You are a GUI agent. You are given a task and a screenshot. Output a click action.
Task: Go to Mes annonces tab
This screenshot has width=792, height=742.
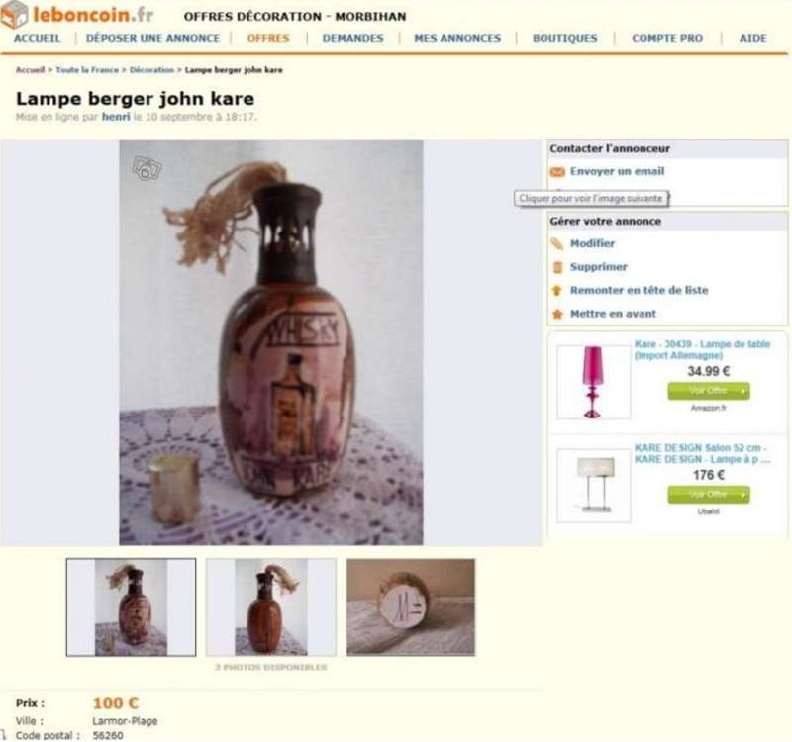click(457, 38)
